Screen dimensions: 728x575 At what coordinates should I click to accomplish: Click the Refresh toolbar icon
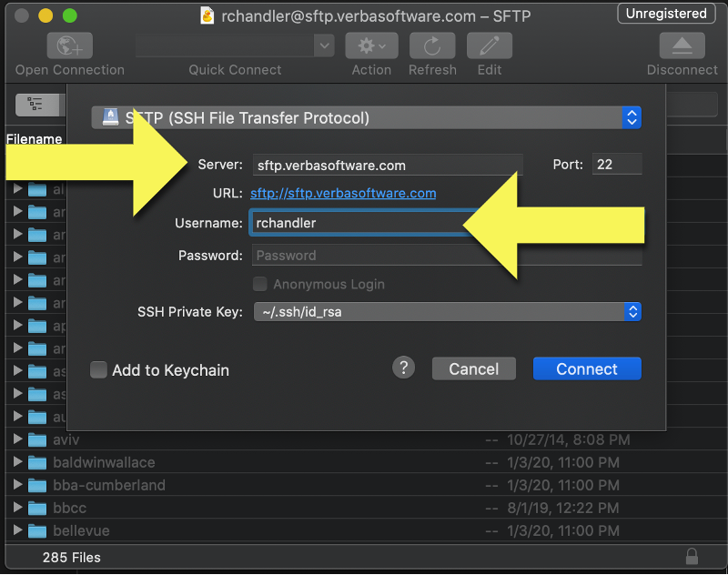431,45
